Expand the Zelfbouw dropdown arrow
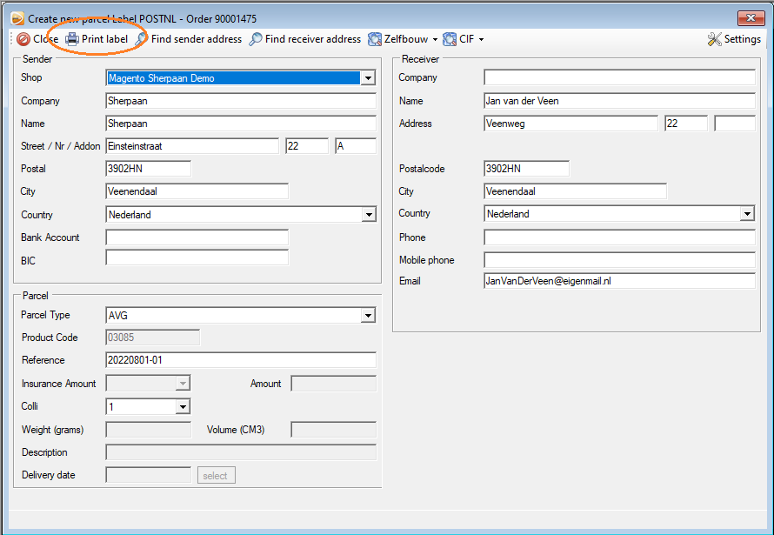774x535 pixels. [x=435, y=39]
